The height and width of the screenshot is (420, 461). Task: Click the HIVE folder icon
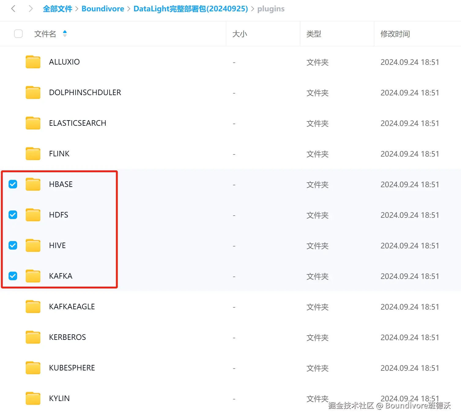[x=33, y=245]
